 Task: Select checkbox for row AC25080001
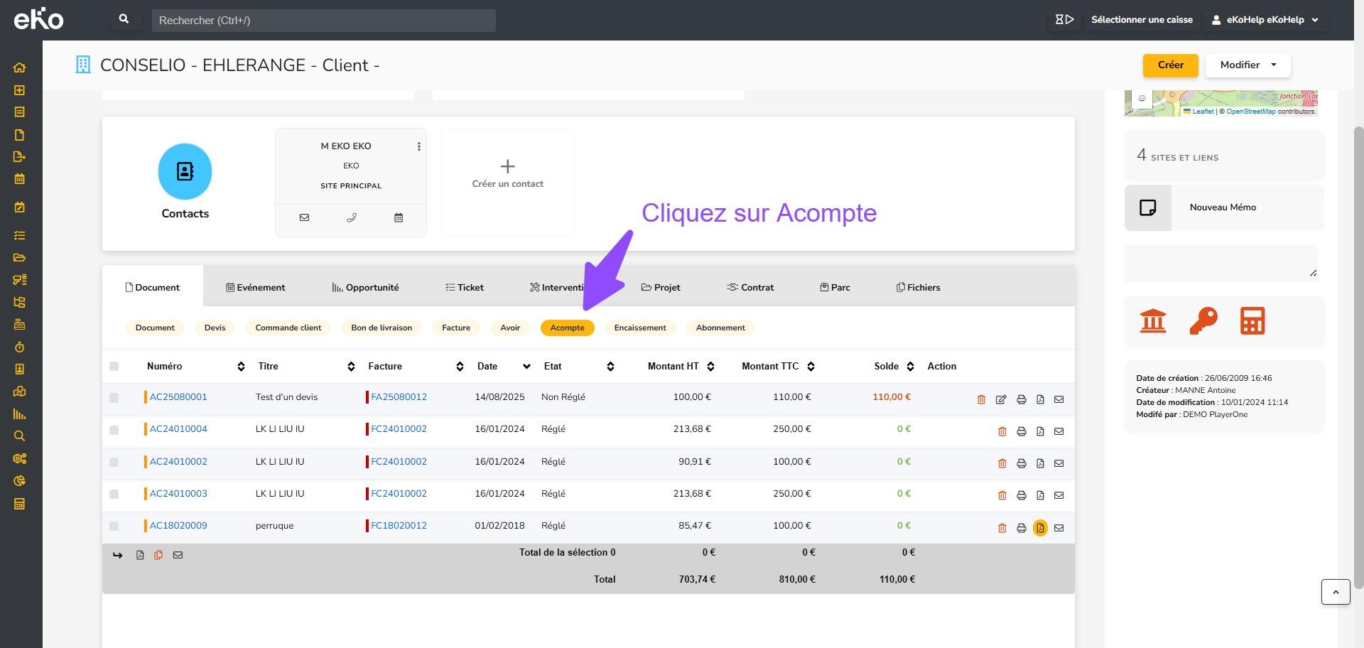[x=114, y=398]
